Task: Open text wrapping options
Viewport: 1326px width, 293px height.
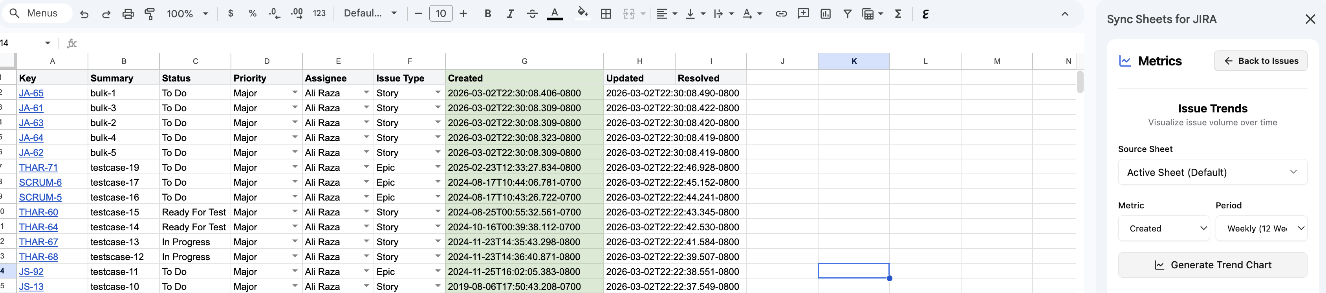Action: [x=723, y=14]
